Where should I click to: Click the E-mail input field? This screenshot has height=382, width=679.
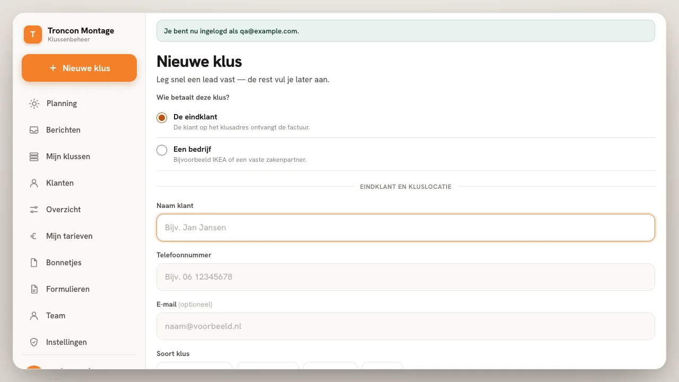406,326
